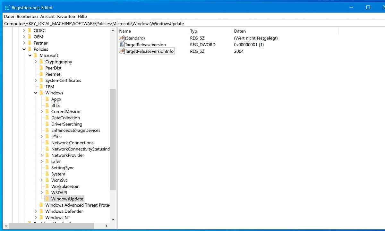Image resolution: width=385 pixels, height=231 pixels.
Task: Click the WindowsUpdate folder icon
Action: pos(47,199)
